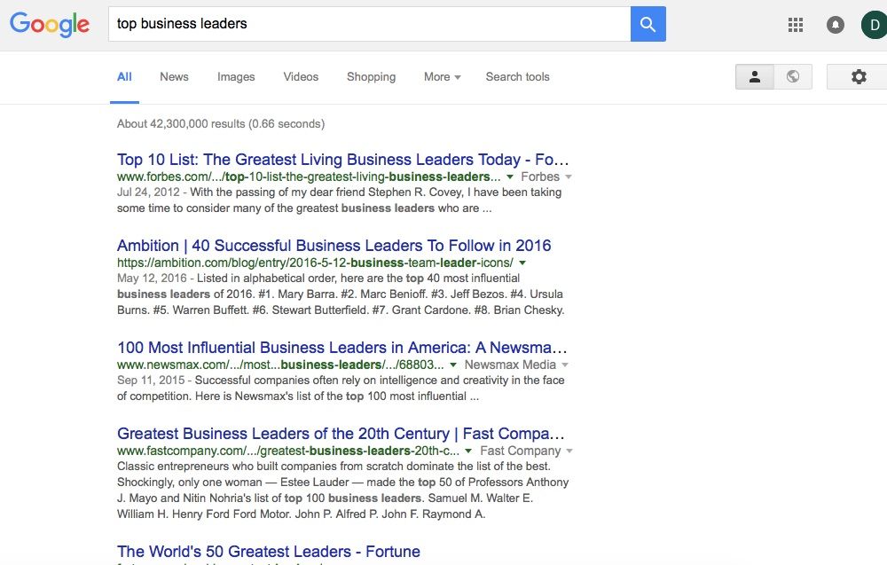Open the 40 Successful Business Leaders link
Viewport: 887px width, 565px height.
[334, 246]
